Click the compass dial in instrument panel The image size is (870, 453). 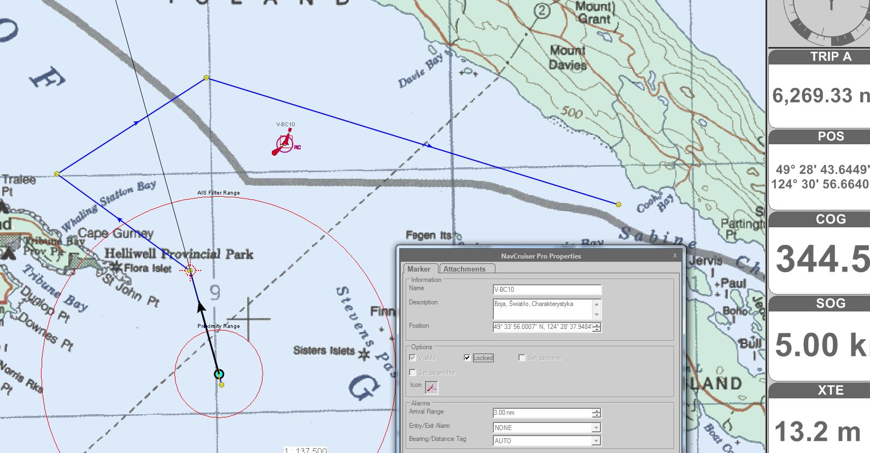tap(831, 22)
